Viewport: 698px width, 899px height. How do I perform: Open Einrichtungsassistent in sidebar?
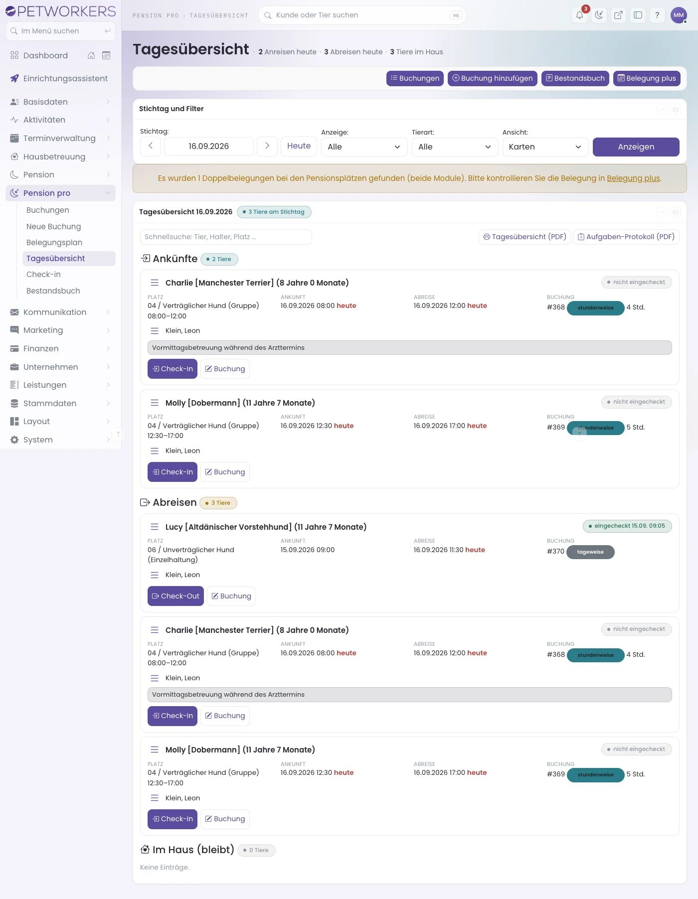pos(60,79)
